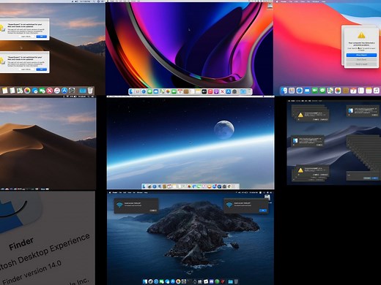Open Messages in the purple-wallpaper desktop dock
The image size is (381, 285).
149,91
